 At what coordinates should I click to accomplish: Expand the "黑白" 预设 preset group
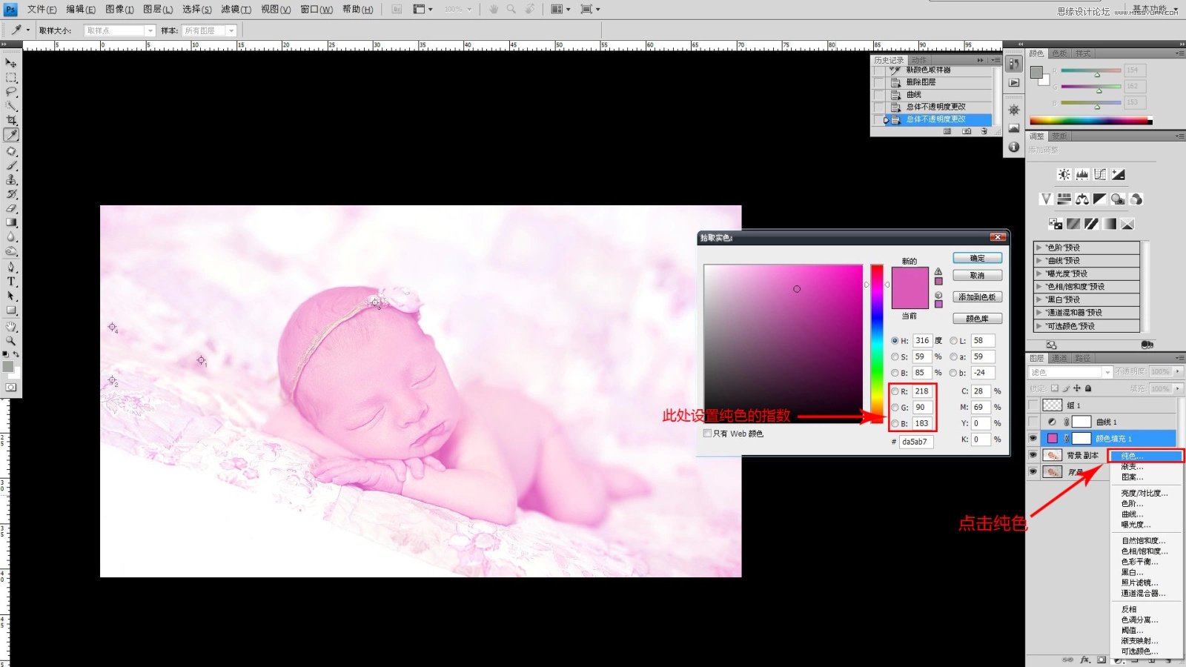click(x=1039, y=299)
